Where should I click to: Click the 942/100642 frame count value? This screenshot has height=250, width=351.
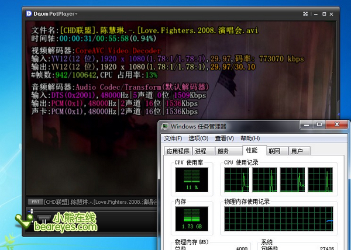point(75,75)
